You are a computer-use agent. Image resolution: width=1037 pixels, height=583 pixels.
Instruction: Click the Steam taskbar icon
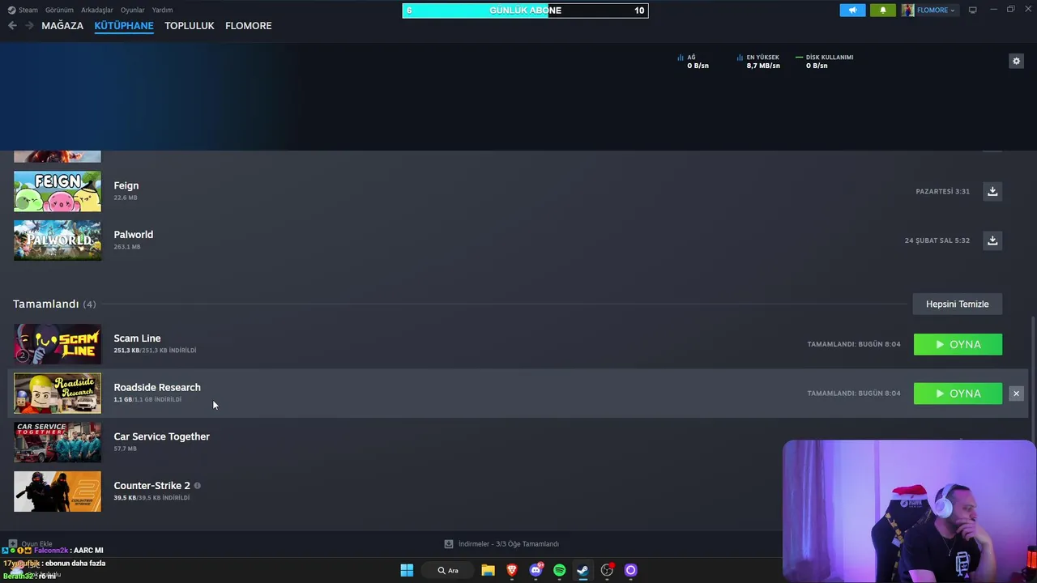[x=583, y=570]
